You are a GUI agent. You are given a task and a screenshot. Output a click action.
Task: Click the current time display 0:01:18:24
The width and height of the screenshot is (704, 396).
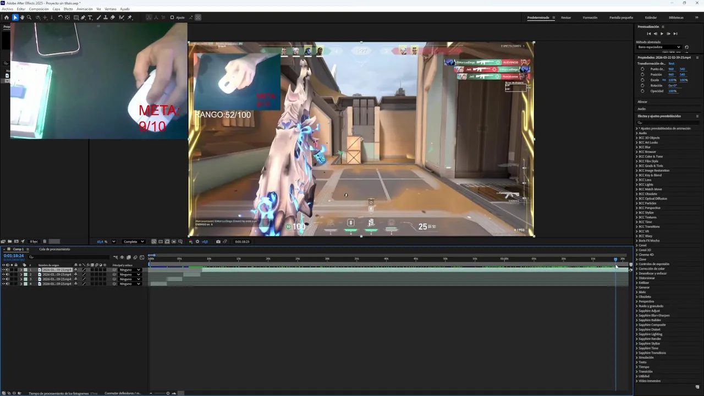coord(14,256)
